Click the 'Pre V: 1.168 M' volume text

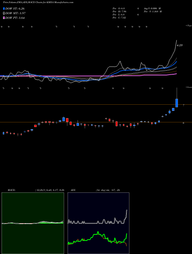pos(153,12)
